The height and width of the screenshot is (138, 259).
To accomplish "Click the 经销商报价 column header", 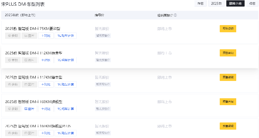I will [x=165, y=15].
